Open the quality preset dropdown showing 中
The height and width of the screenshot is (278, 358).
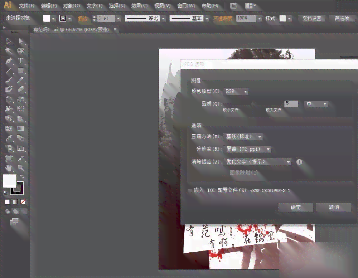[x=316, y=104]
